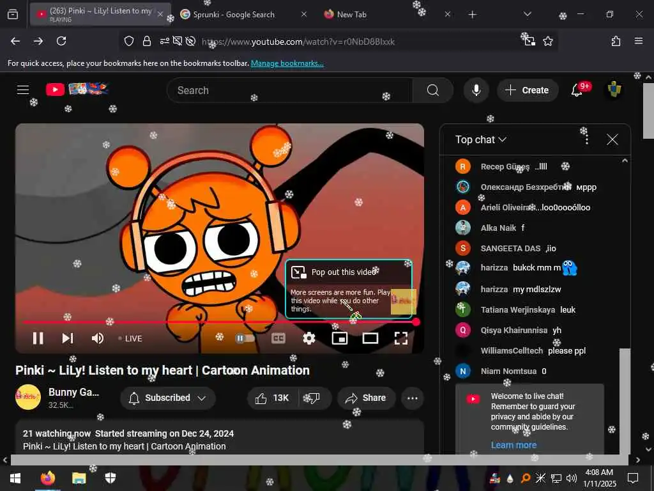The height and width of the screenshot is (491, 654).
Task: Skip to next video
Action: (68, 338)
